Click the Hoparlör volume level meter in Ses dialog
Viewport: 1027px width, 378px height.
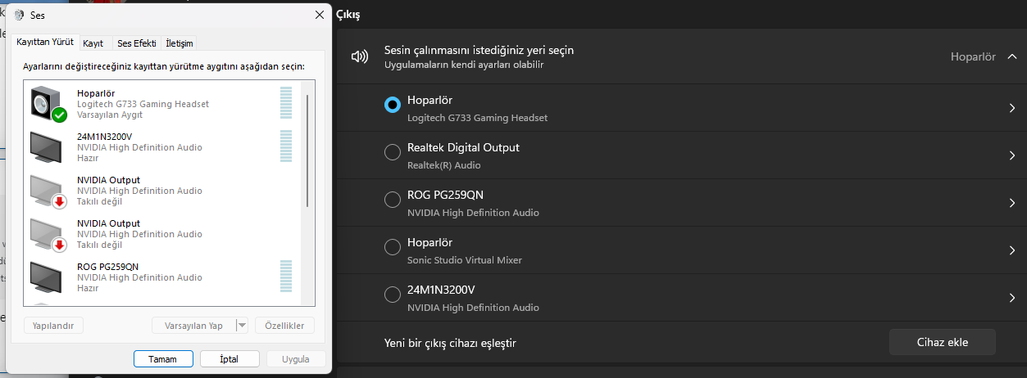(x=286, y=104)
